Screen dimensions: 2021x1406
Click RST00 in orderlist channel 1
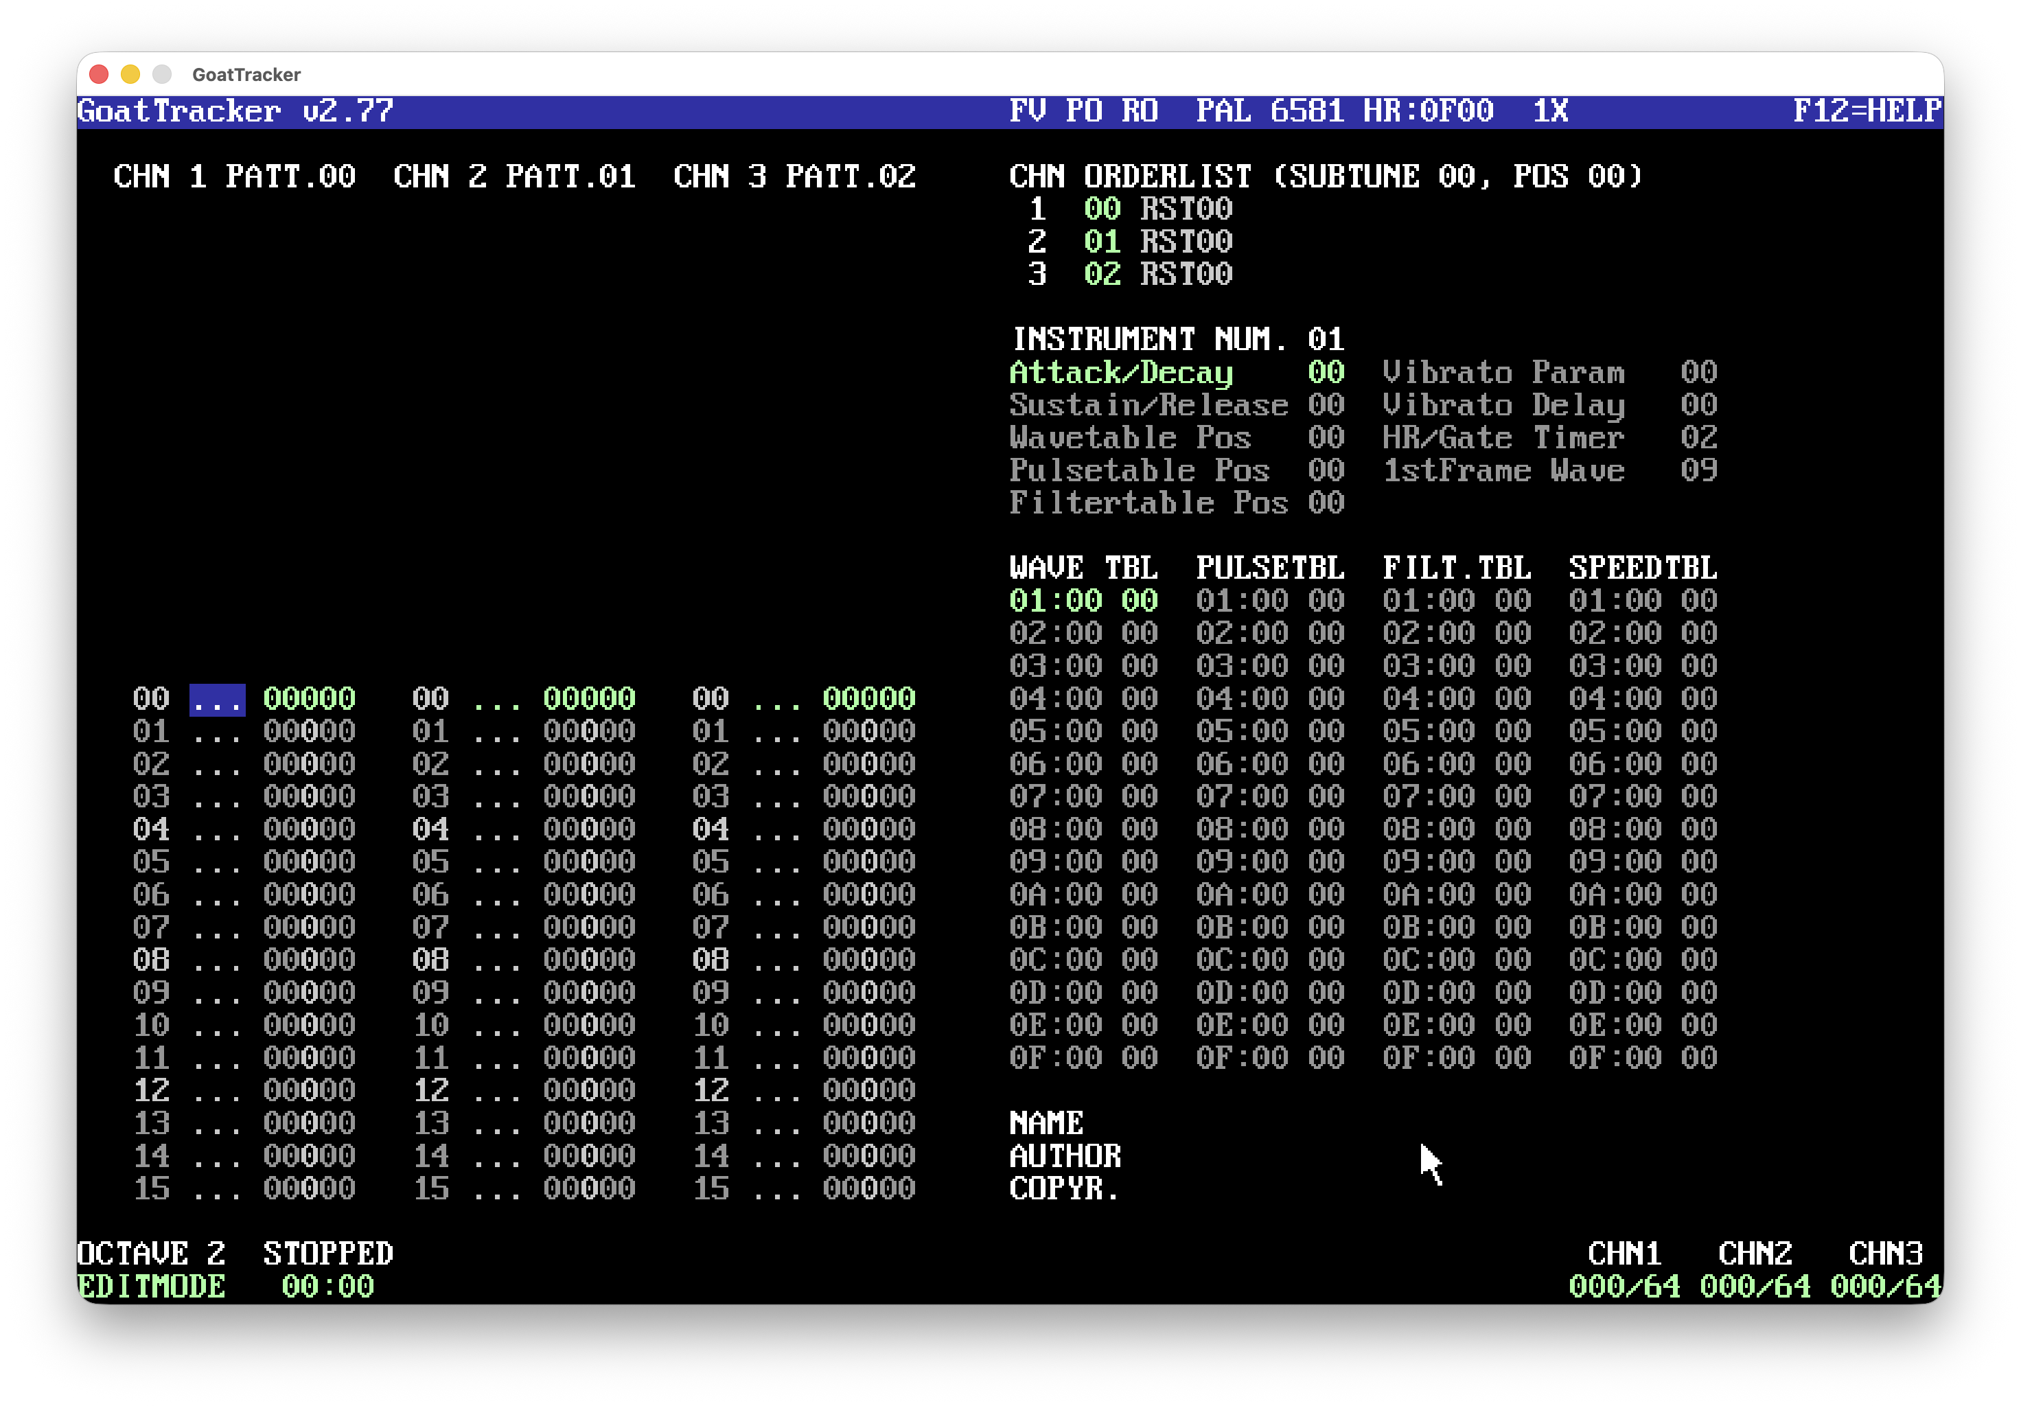coord(1186,209)
